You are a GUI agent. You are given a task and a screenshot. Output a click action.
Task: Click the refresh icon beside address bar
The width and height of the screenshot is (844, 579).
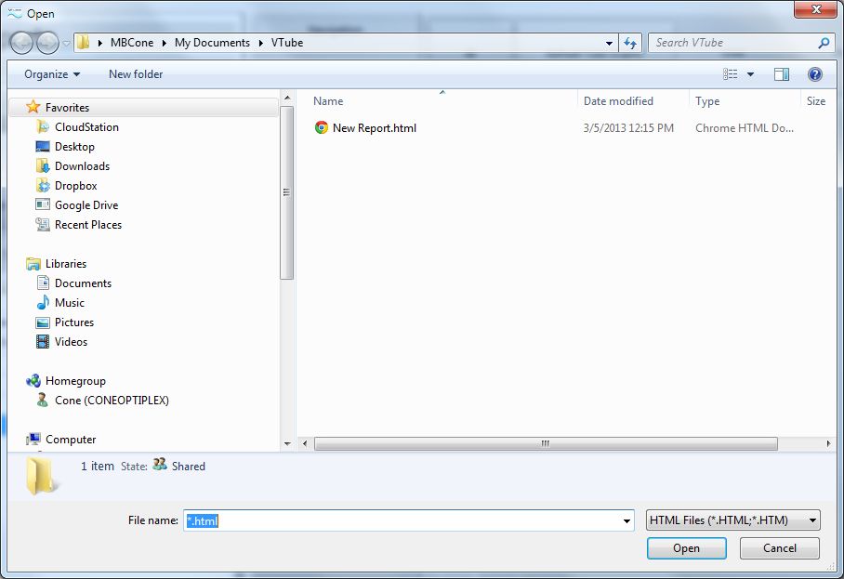click(x=631, y=43)
